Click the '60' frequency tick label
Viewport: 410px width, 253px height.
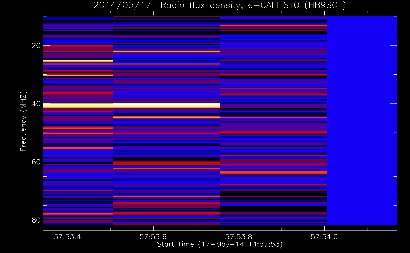[x=36, y=162]
